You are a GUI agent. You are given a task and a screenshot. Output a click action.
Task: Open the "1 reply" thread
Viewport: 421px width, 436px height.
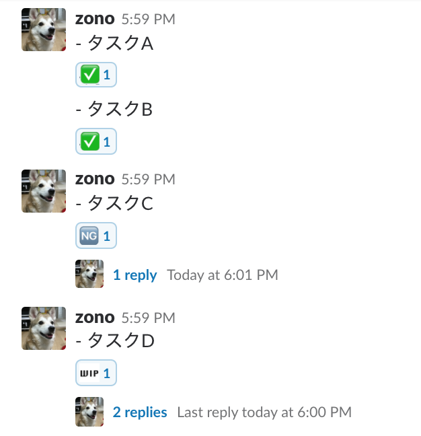pos(135,275)
